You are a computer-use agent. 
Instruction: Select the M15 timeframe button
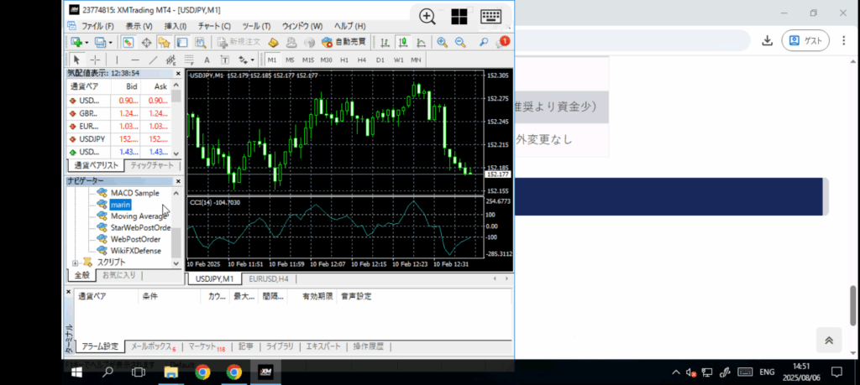tap(308, 60)
